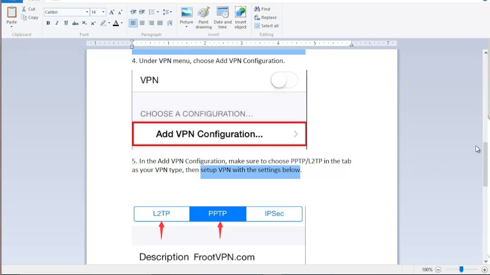
Task: Center the paragraph text
Action: [x=142, y=23]
